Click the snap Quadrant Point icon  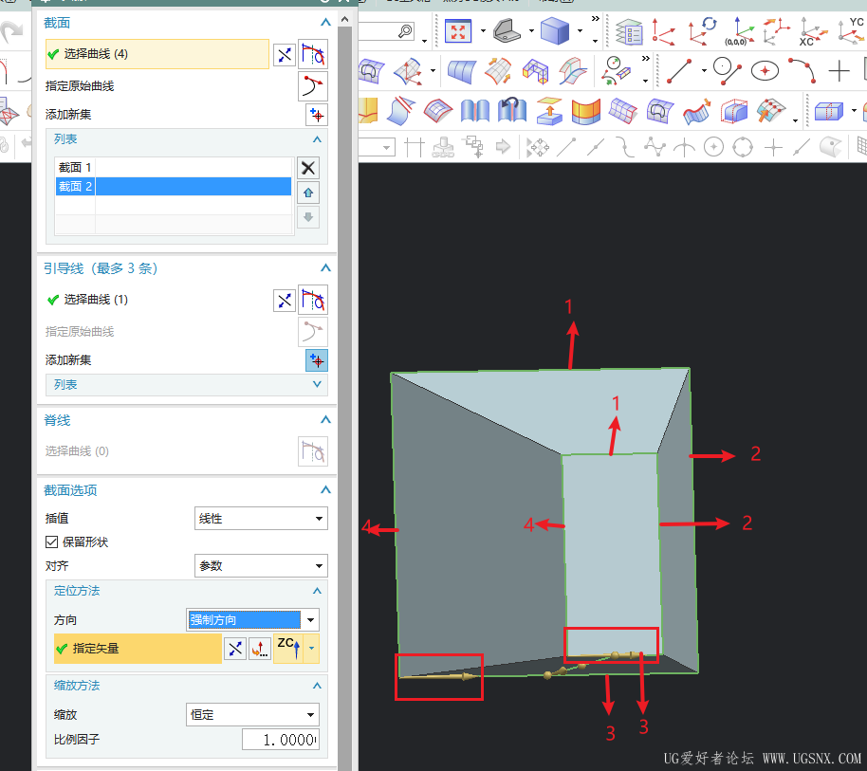[x=743, y=147]
